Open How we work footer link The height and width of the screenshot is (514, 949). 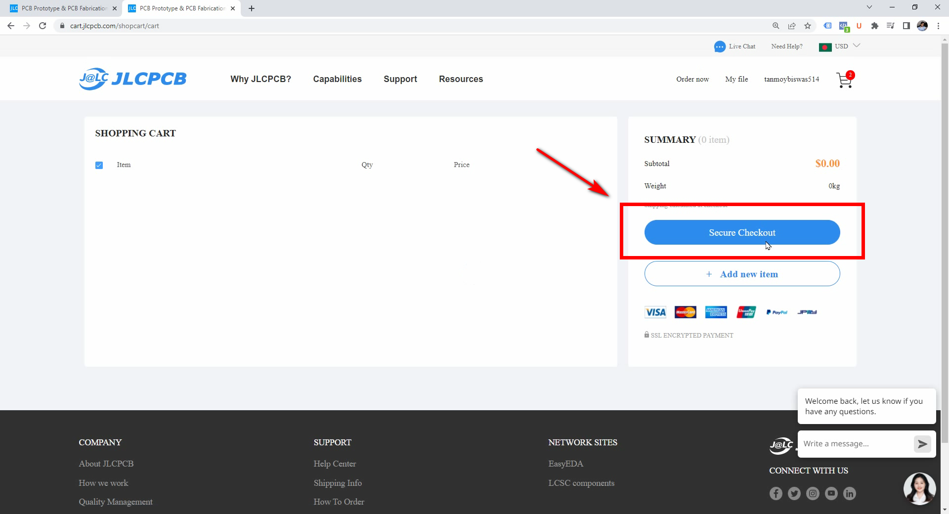tap(103, 483)
